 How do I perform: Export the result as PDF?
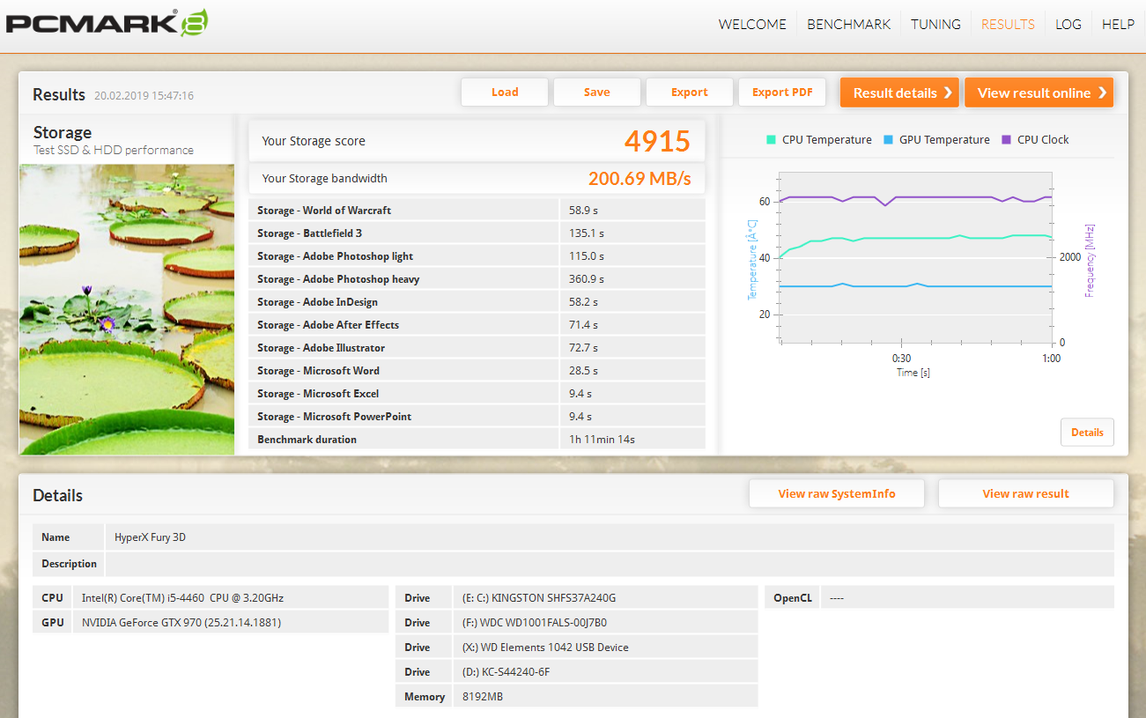[782, 93]
